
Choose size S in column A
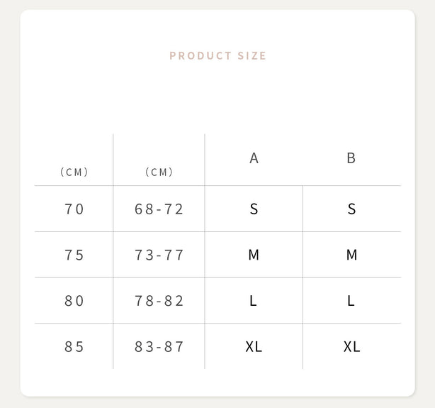pyautogui.click(x=254, y=209)
